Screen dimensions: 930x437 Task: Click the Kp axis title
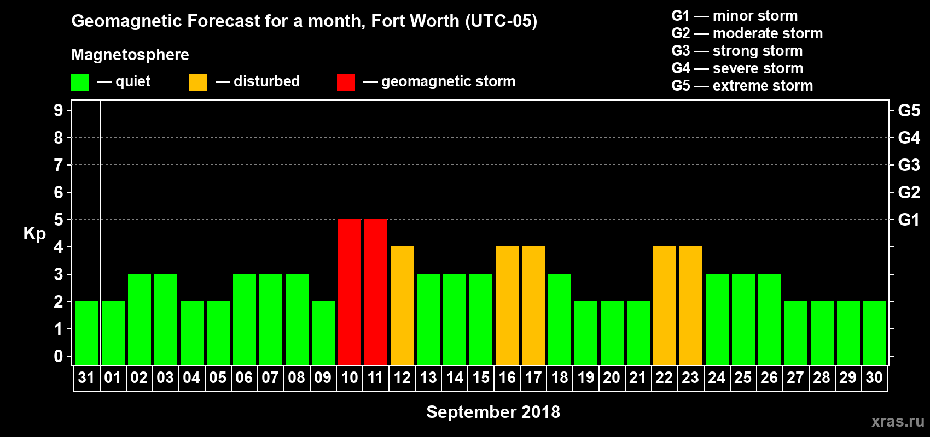[34, 234]
